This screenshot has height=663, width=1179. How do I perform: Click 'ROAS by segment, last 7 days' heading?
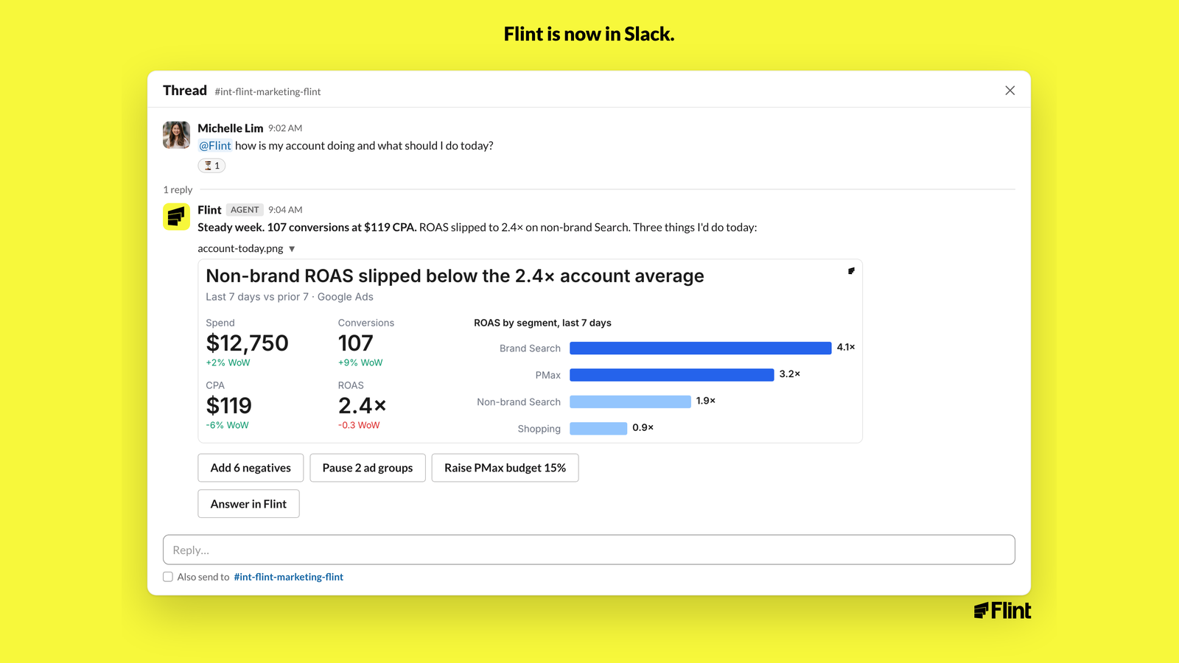542,323
